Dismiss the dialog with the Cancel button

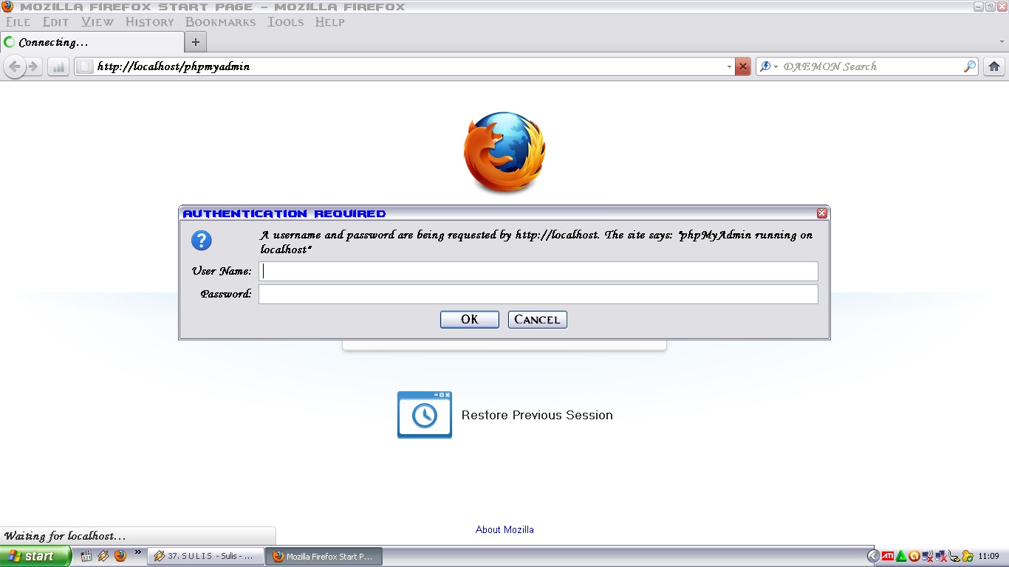coord(538,320)
